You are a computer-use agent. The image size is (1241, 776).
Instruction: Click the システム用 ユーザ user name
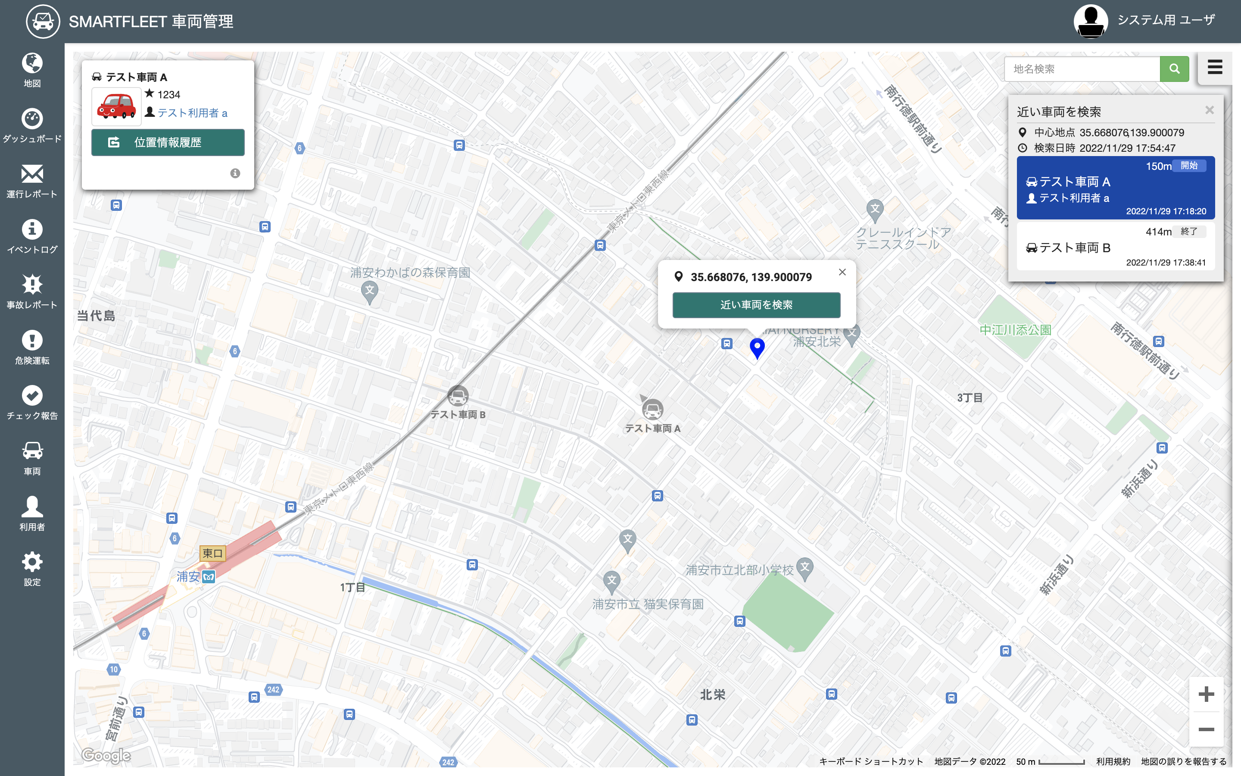tap(1166, 20)
